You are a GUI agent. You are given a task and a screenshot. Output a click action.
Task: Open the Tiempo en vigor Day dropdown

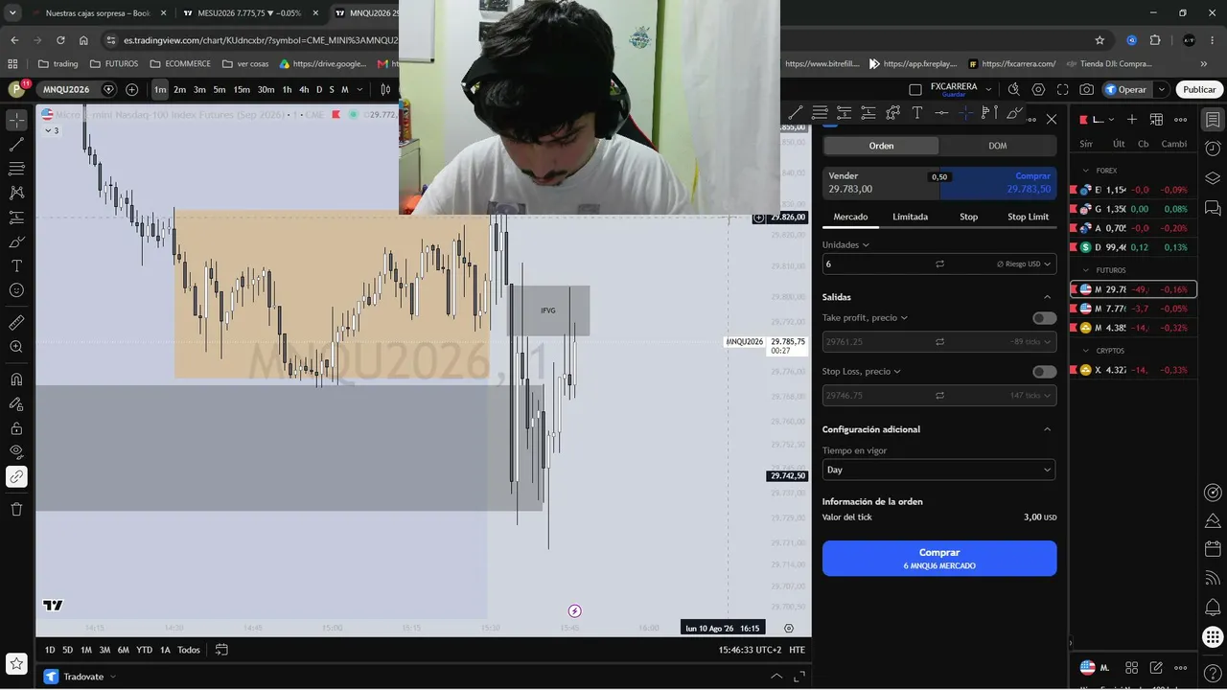pyautogui.click(x=939, y=470)
